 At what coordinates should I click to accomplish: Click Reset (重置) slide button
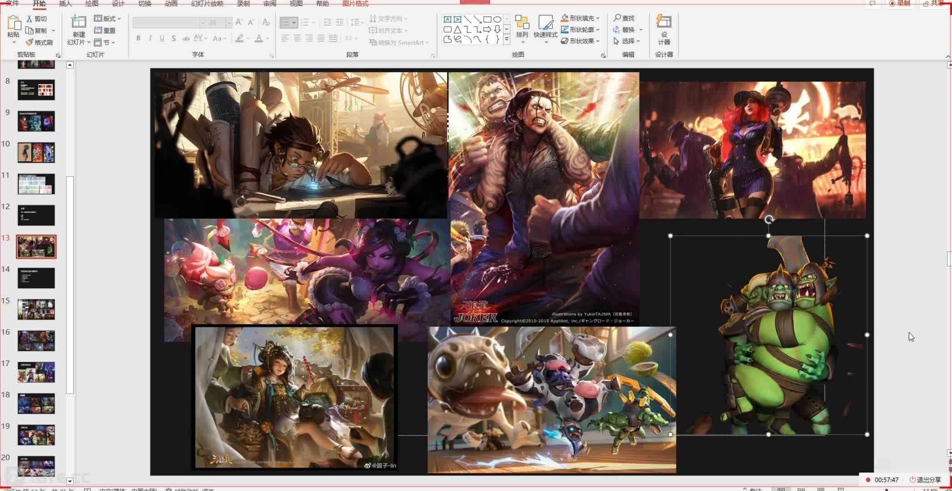click(105, 30)
